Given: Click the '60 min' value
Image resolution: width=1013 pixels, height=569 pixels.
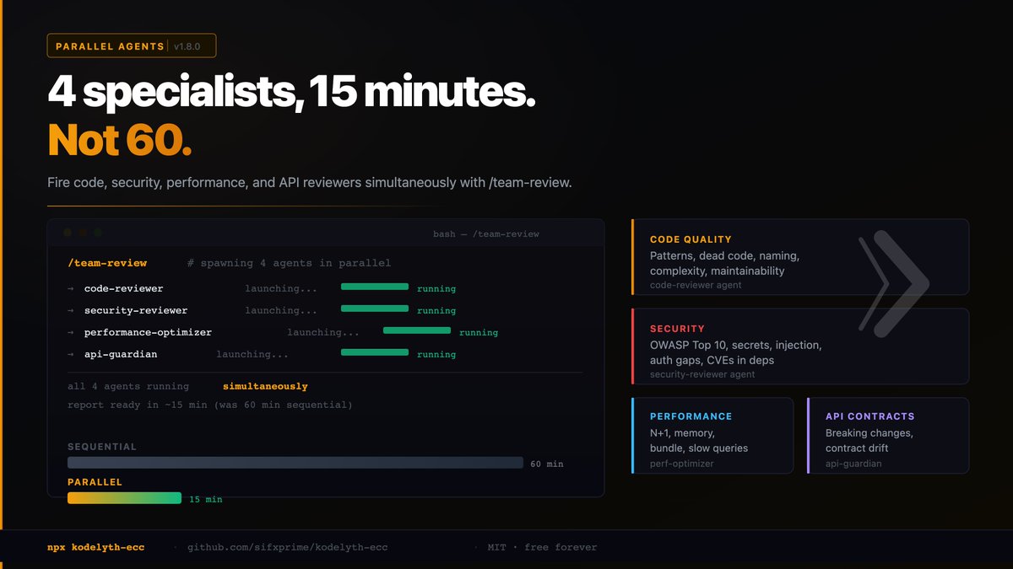Looking at the screenshot, I should [547, 464].
